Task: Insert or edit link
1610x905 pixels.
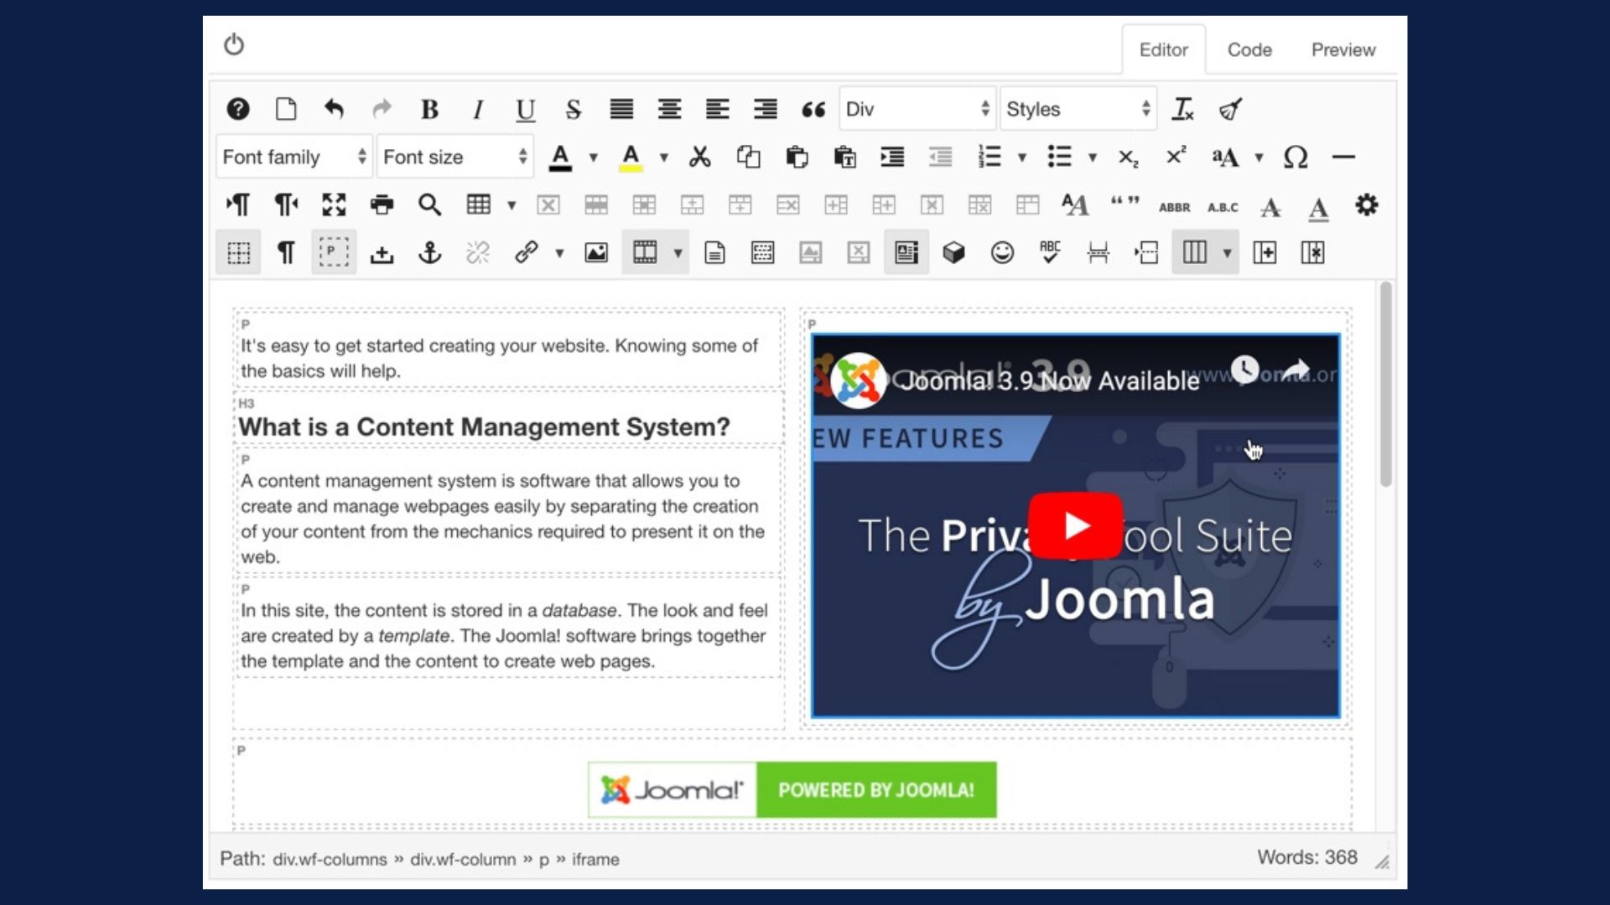Action: click(x=526, y=252)
